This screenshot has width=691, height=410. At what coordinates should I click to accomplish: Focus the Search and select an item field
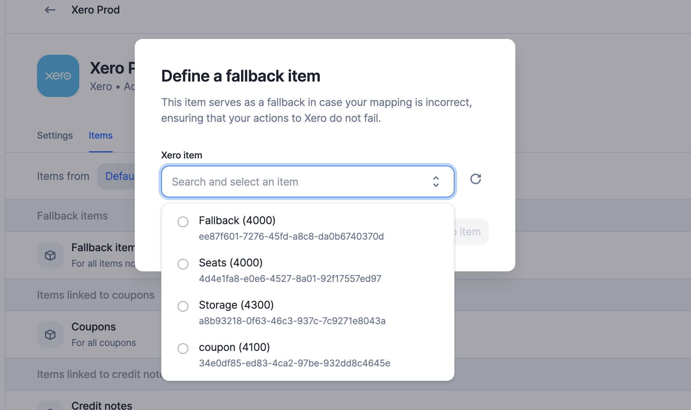[x=308, y=182]
